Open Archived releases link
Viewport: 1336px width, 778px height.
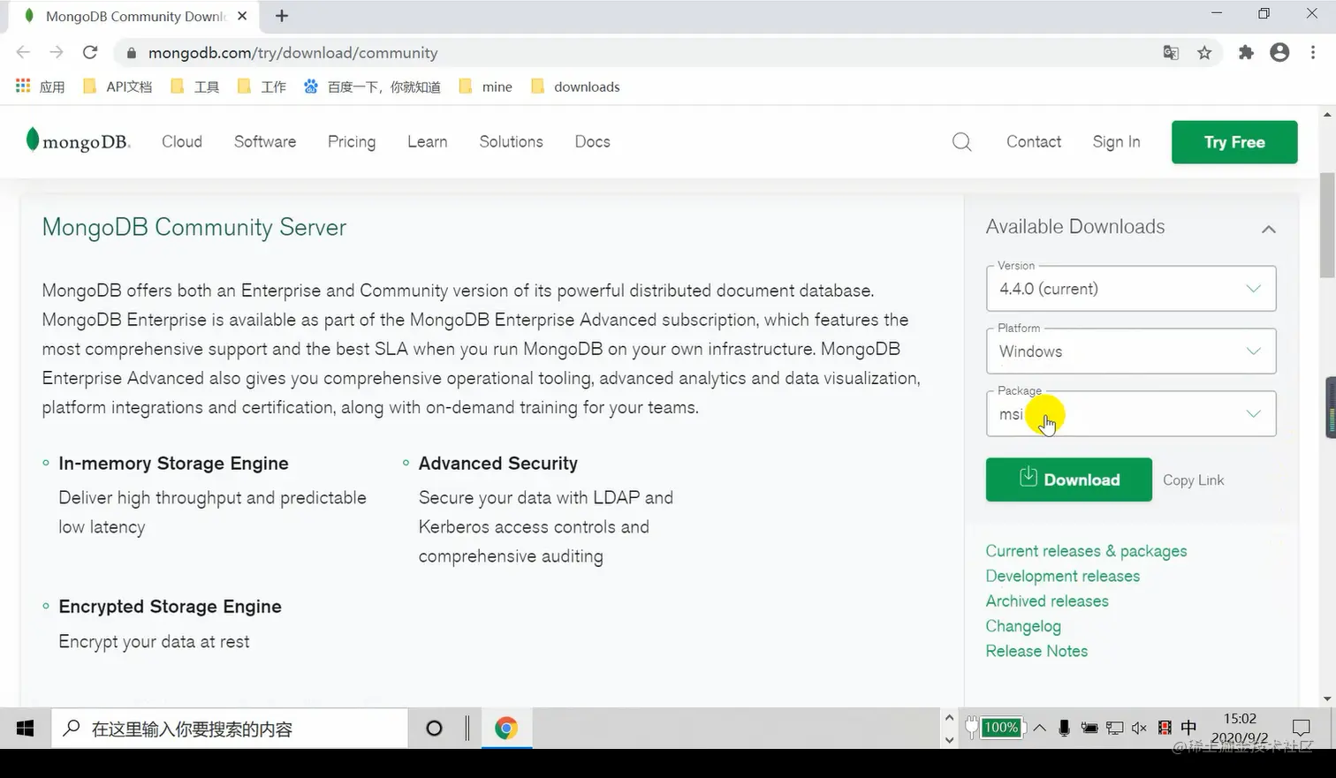coord(1047,600)
